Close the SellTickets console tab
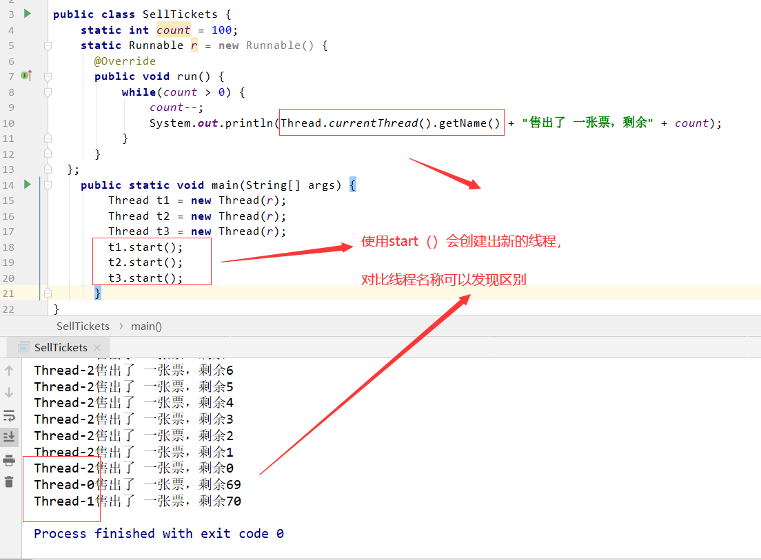This screenshot has height=560, width=761. [x=97, y=348]
